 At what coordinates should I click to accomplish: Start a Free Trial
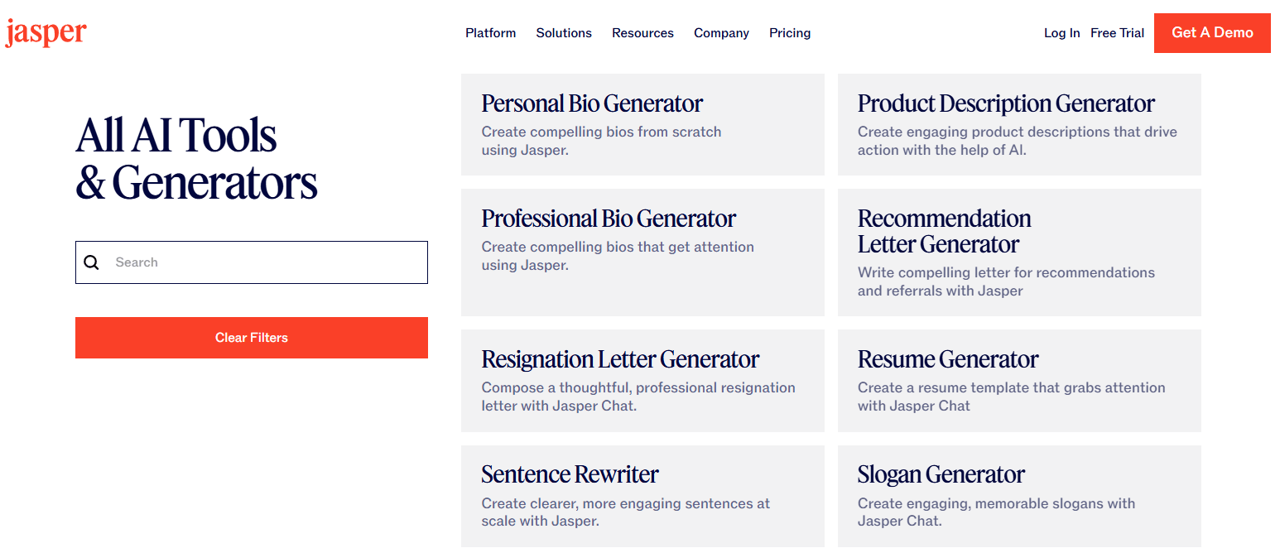click(x=1117, y=33)
